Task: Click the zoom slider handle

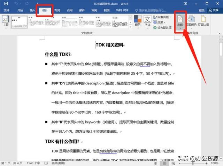Action: (193, 164)
